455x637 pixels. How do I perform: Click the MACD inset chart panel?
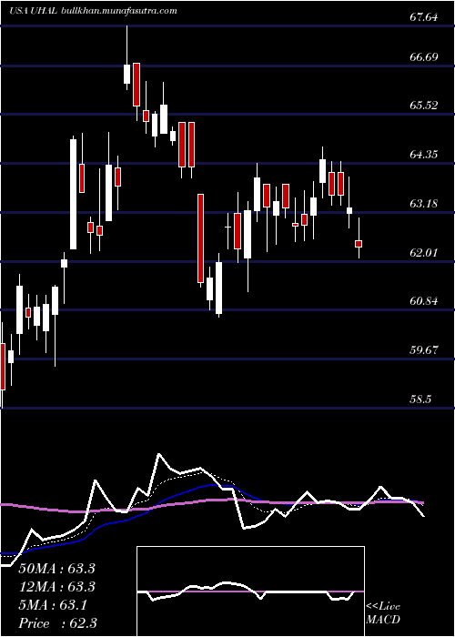pos(250,591)
